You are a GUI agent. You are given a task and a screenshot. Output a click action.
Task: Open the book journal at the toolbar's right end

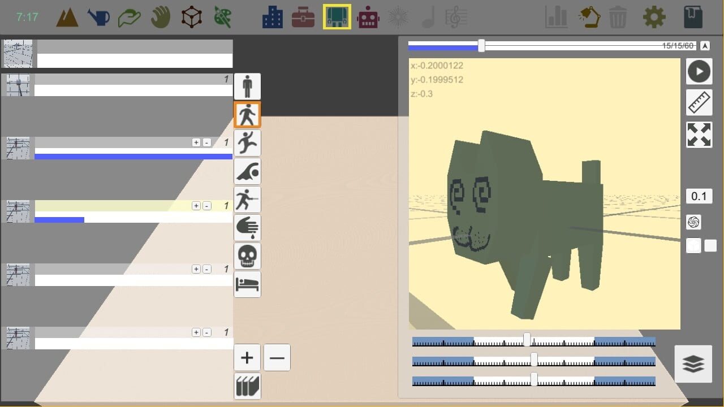(x=693, y=17)
